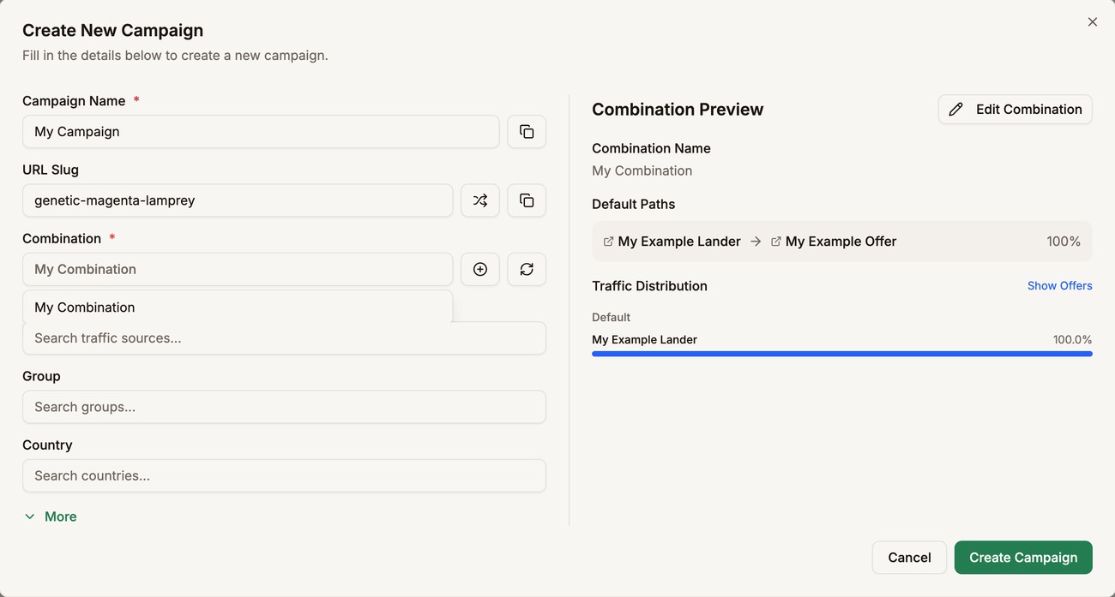The height and width of the screenshot is (597, 1115).
Task: Click the URL Slug input field
Action: pyautogui.click(x=238, y=200)
